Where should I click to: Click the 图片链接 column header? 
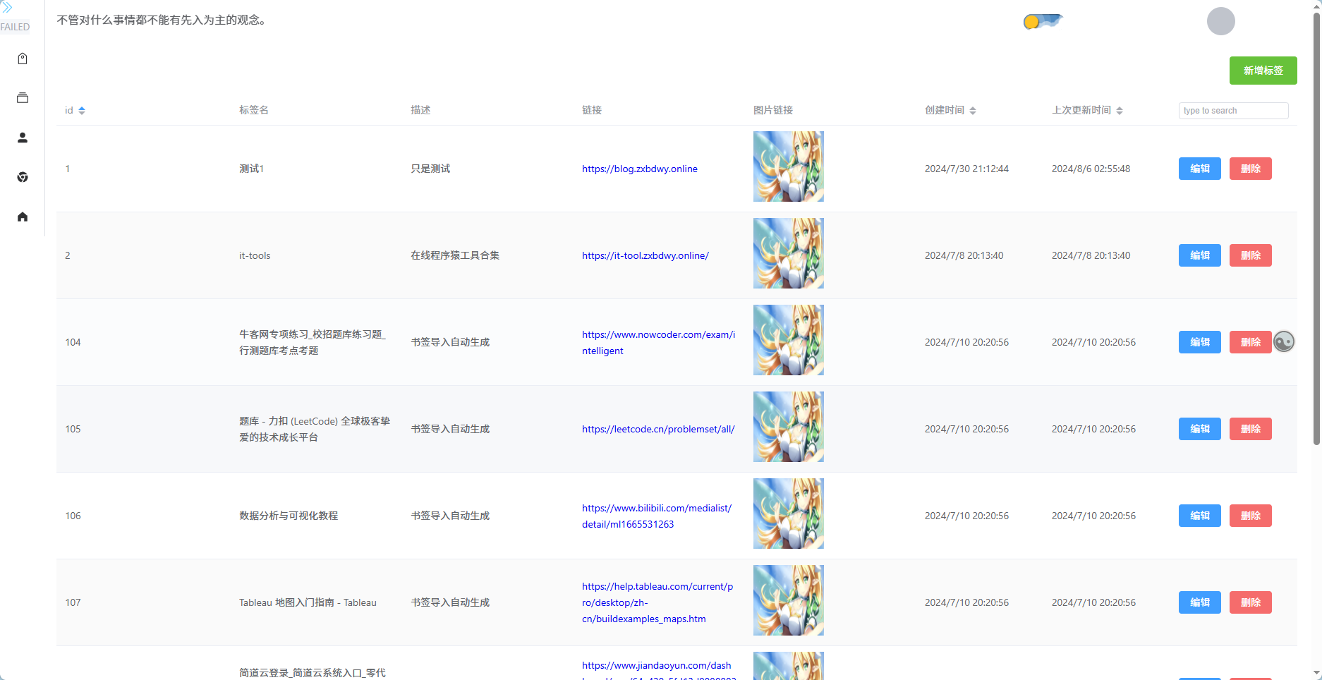coord(773,110)
